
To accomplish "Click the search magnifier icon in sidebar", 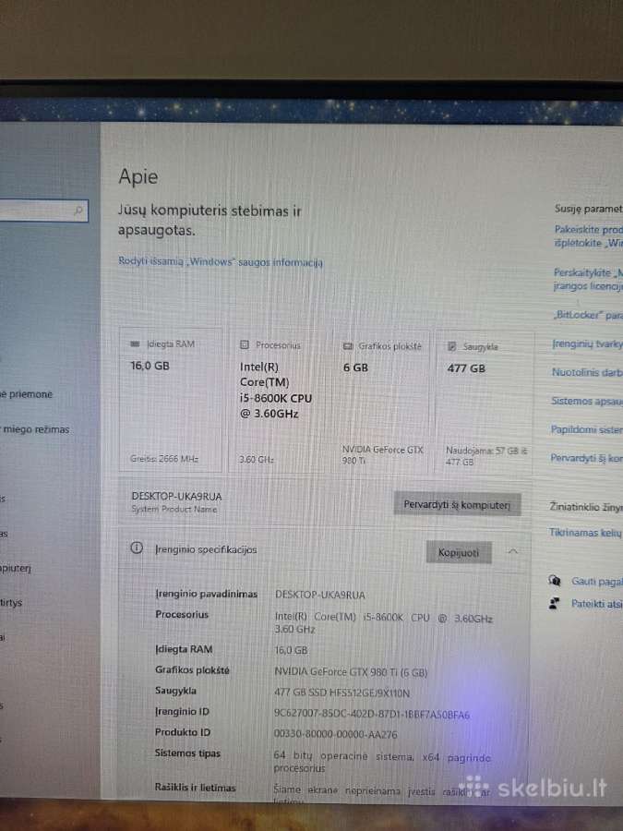I will tap(78, 211).
